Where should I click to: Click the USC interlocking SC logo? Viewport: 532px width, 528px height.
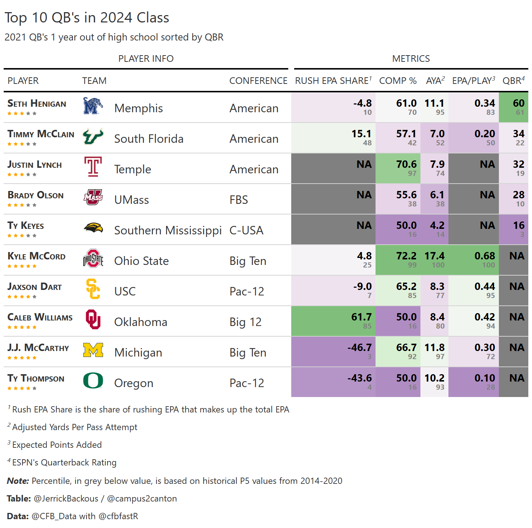pos(93,289)
